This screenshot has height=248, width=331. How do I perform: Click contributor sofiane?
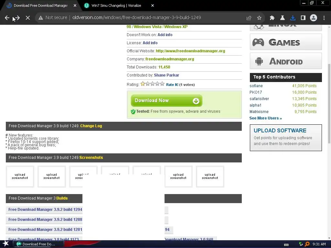pos(256,86)
